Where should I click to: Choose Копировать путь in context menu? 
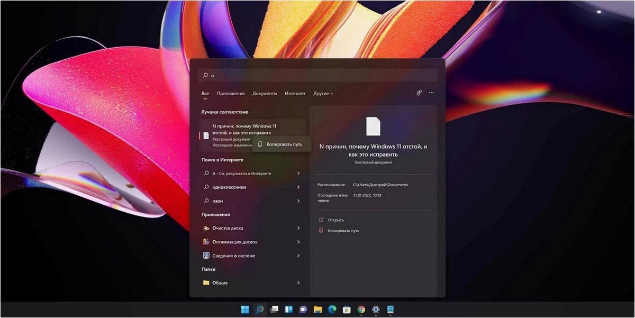[x=281, y=144]
